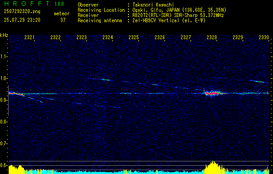Image resolution: width=273 pixels, height=174 pixels.
Task: Click time marker 2328
Action: tap(212, 37)
